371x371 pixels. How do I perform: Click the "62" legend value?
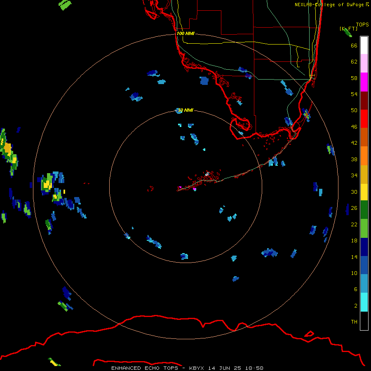pos(354,62)
